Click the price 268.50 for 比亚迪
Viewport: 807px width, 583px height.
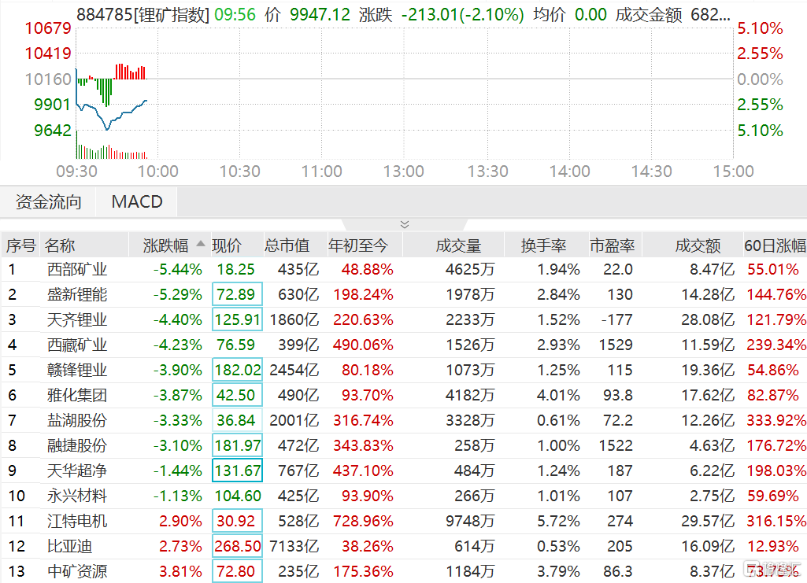(237, 547)
